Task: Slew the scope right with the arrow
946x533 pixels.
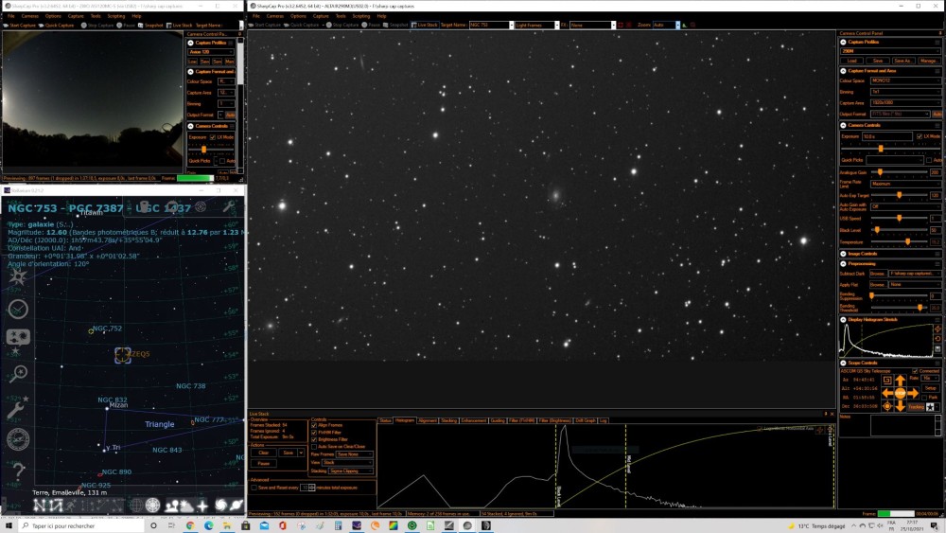Action: [x=914, y=393]
